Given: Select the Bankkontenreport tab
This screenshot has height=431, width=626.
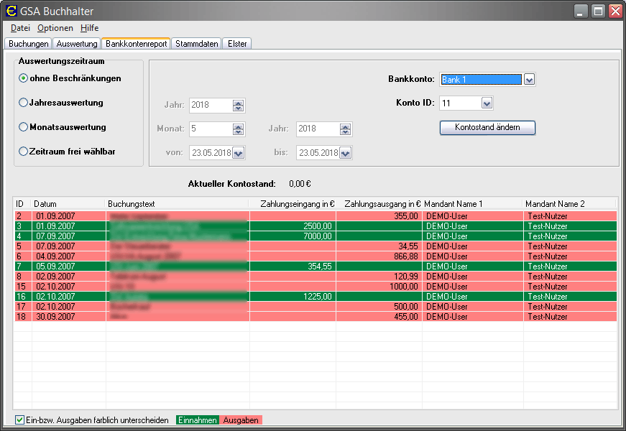Looking at the screenshot, I should (x=136, y=44).
